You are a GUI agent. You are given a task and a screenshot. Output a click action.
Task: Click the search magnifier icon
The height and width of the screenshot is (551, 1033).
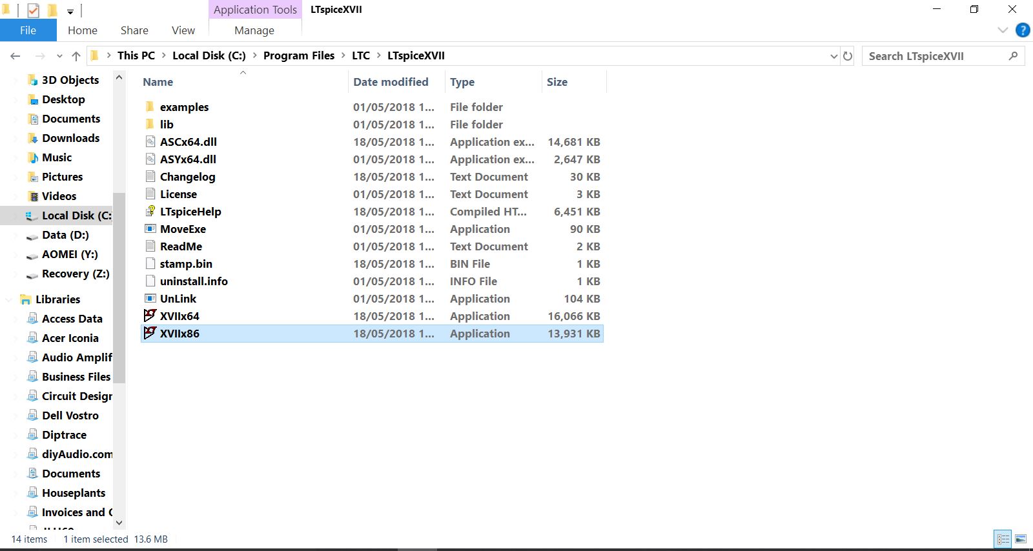1013,56
